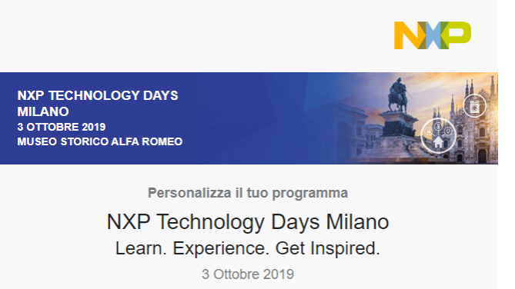Click the Galleria arch in the banner
Viewport: 515px width, 289px height.
click(346, 133)
